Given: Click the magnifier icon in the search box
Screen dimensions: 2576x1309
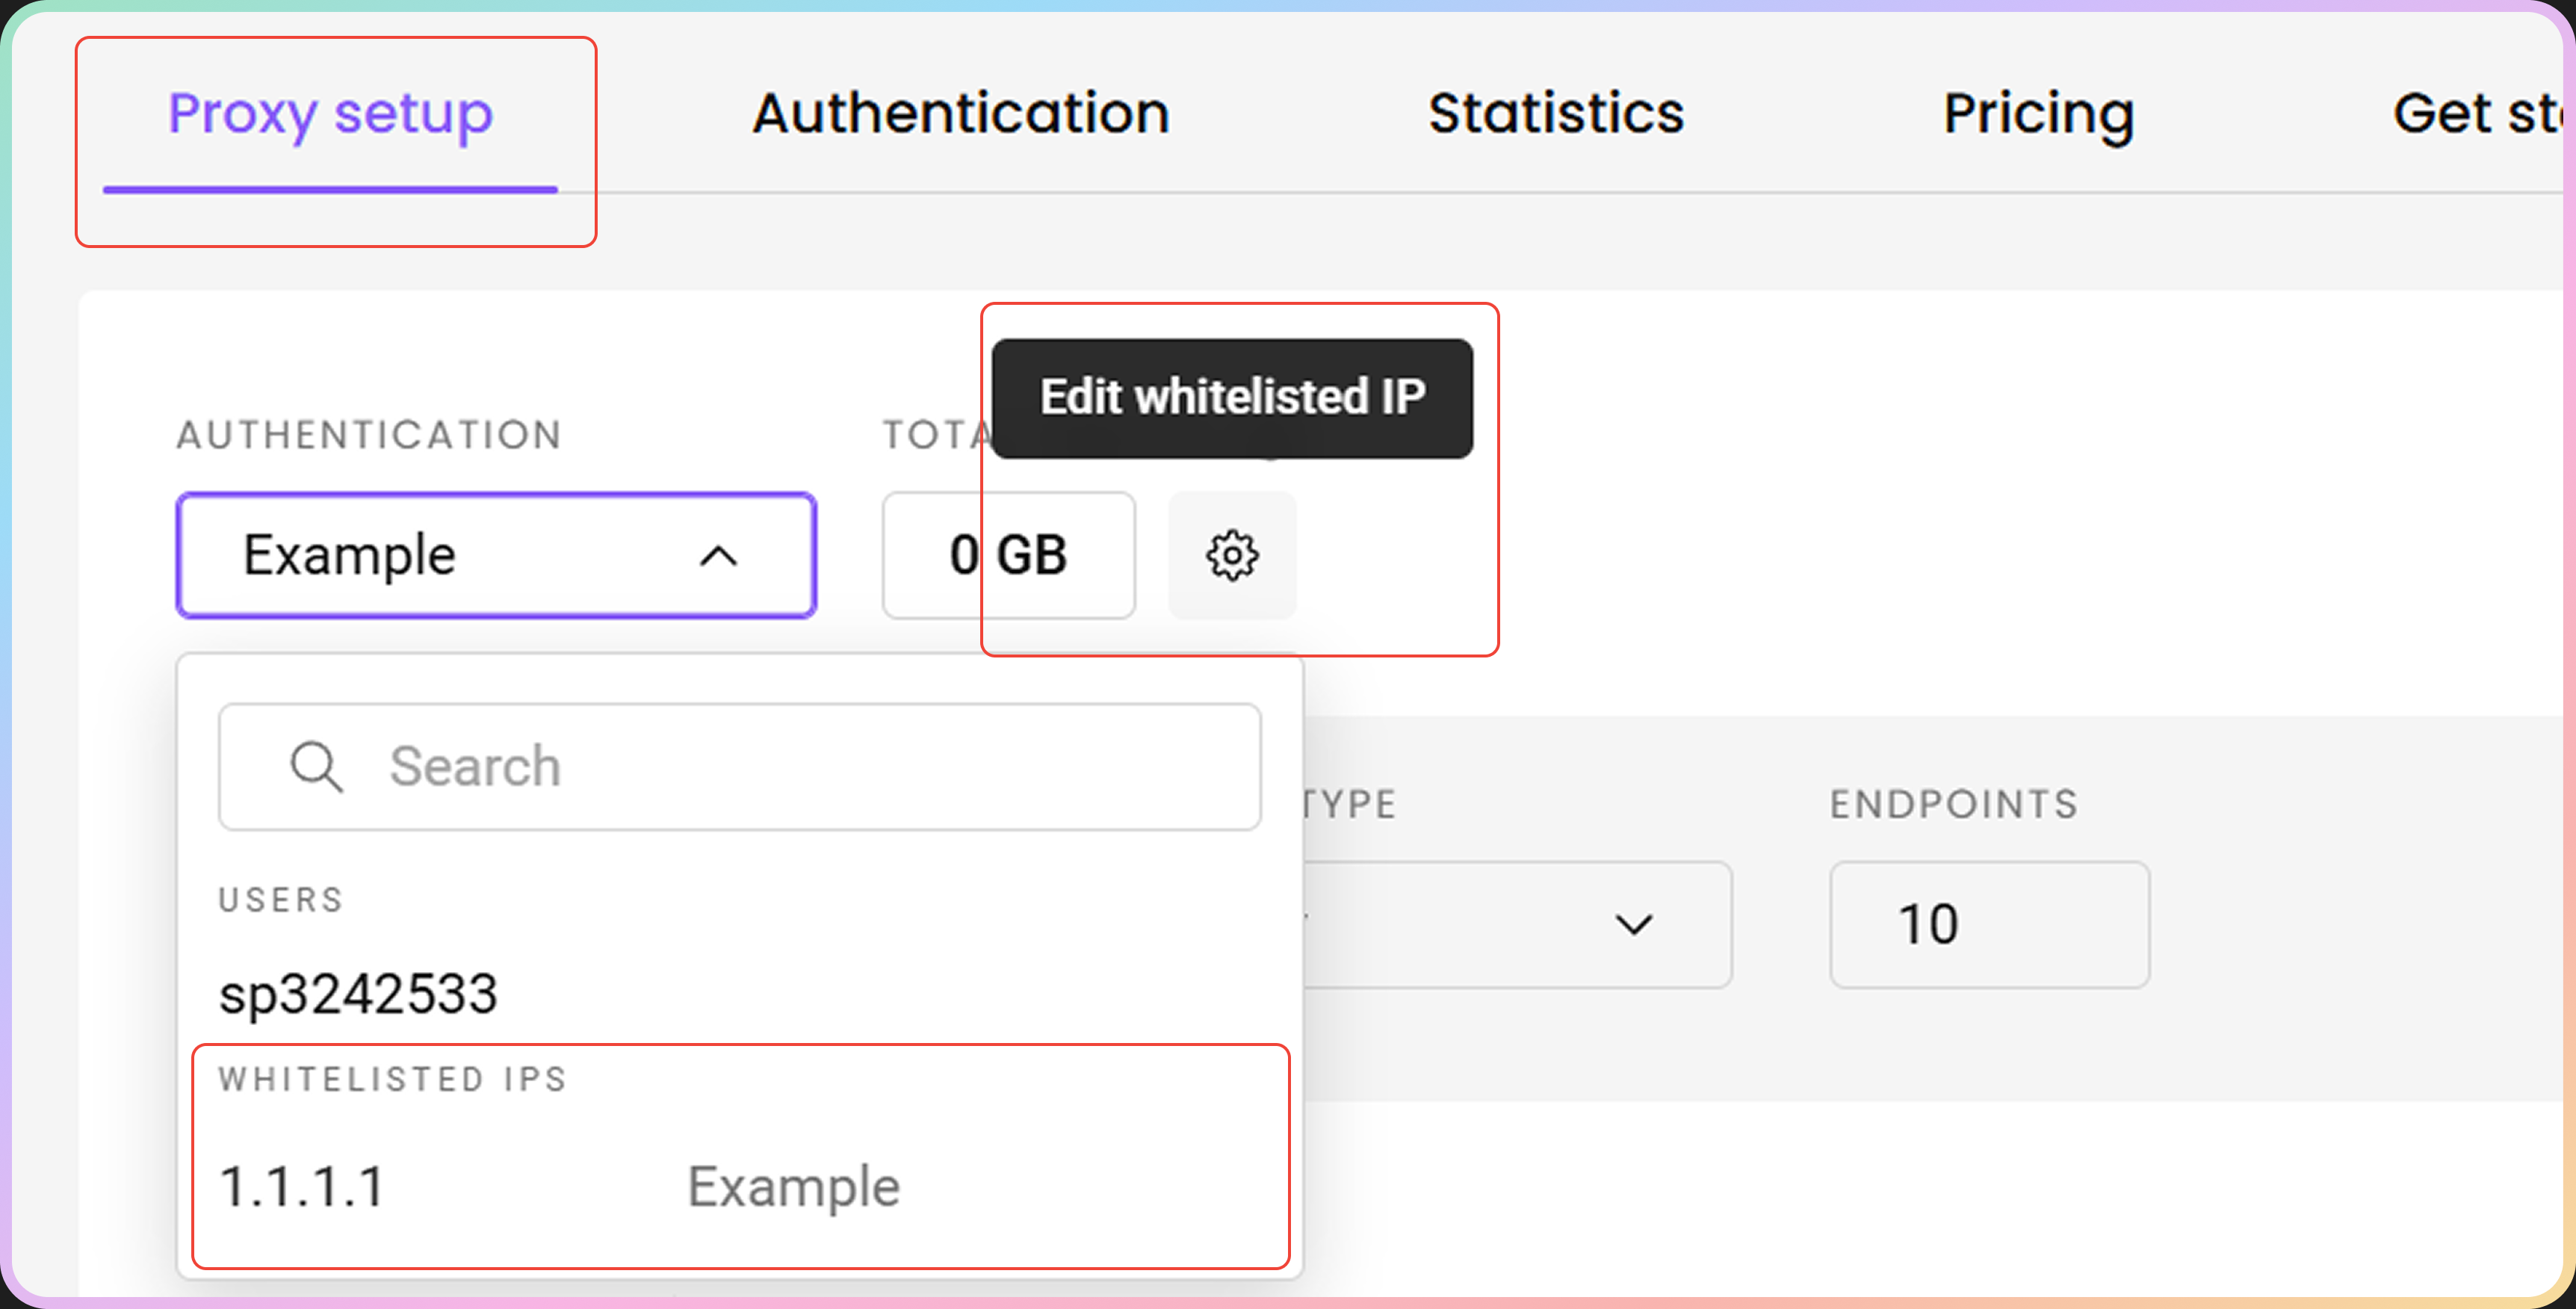Looking at the screenshot, I should click(x=316, y=767).
